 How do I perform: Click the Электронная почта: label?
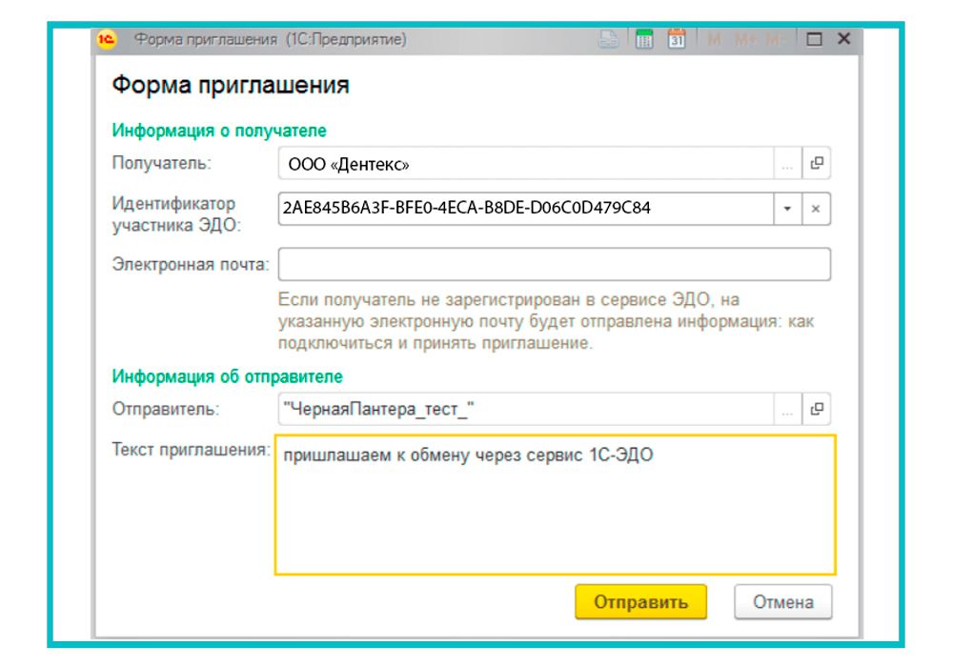coord(191,265)
